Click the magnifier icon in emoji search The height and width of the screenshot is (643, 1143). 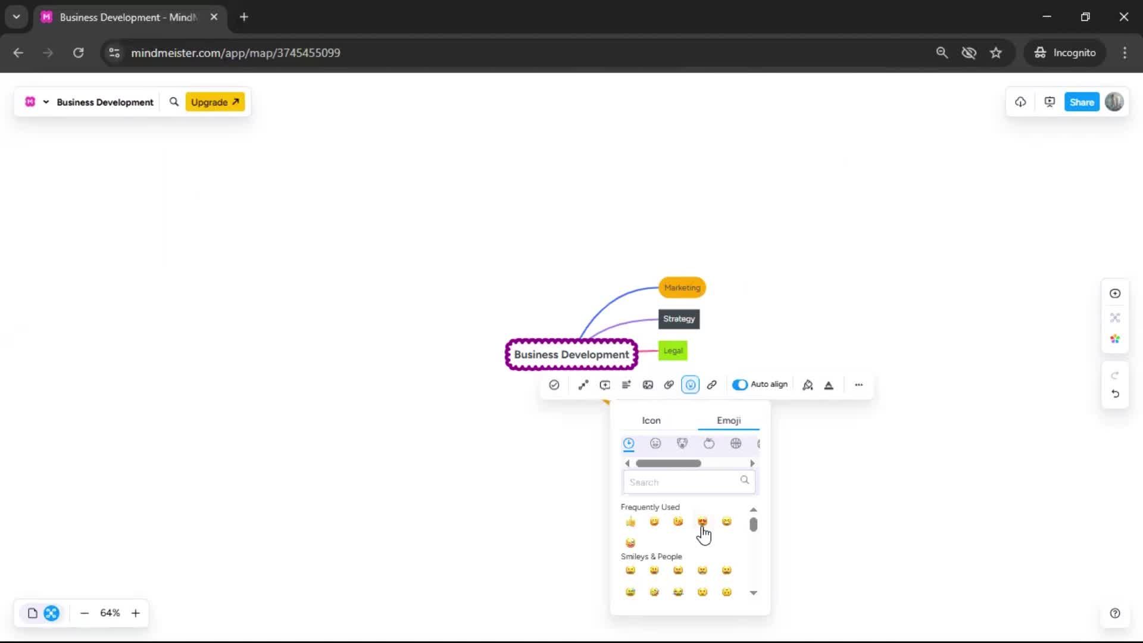coord(745,480)
